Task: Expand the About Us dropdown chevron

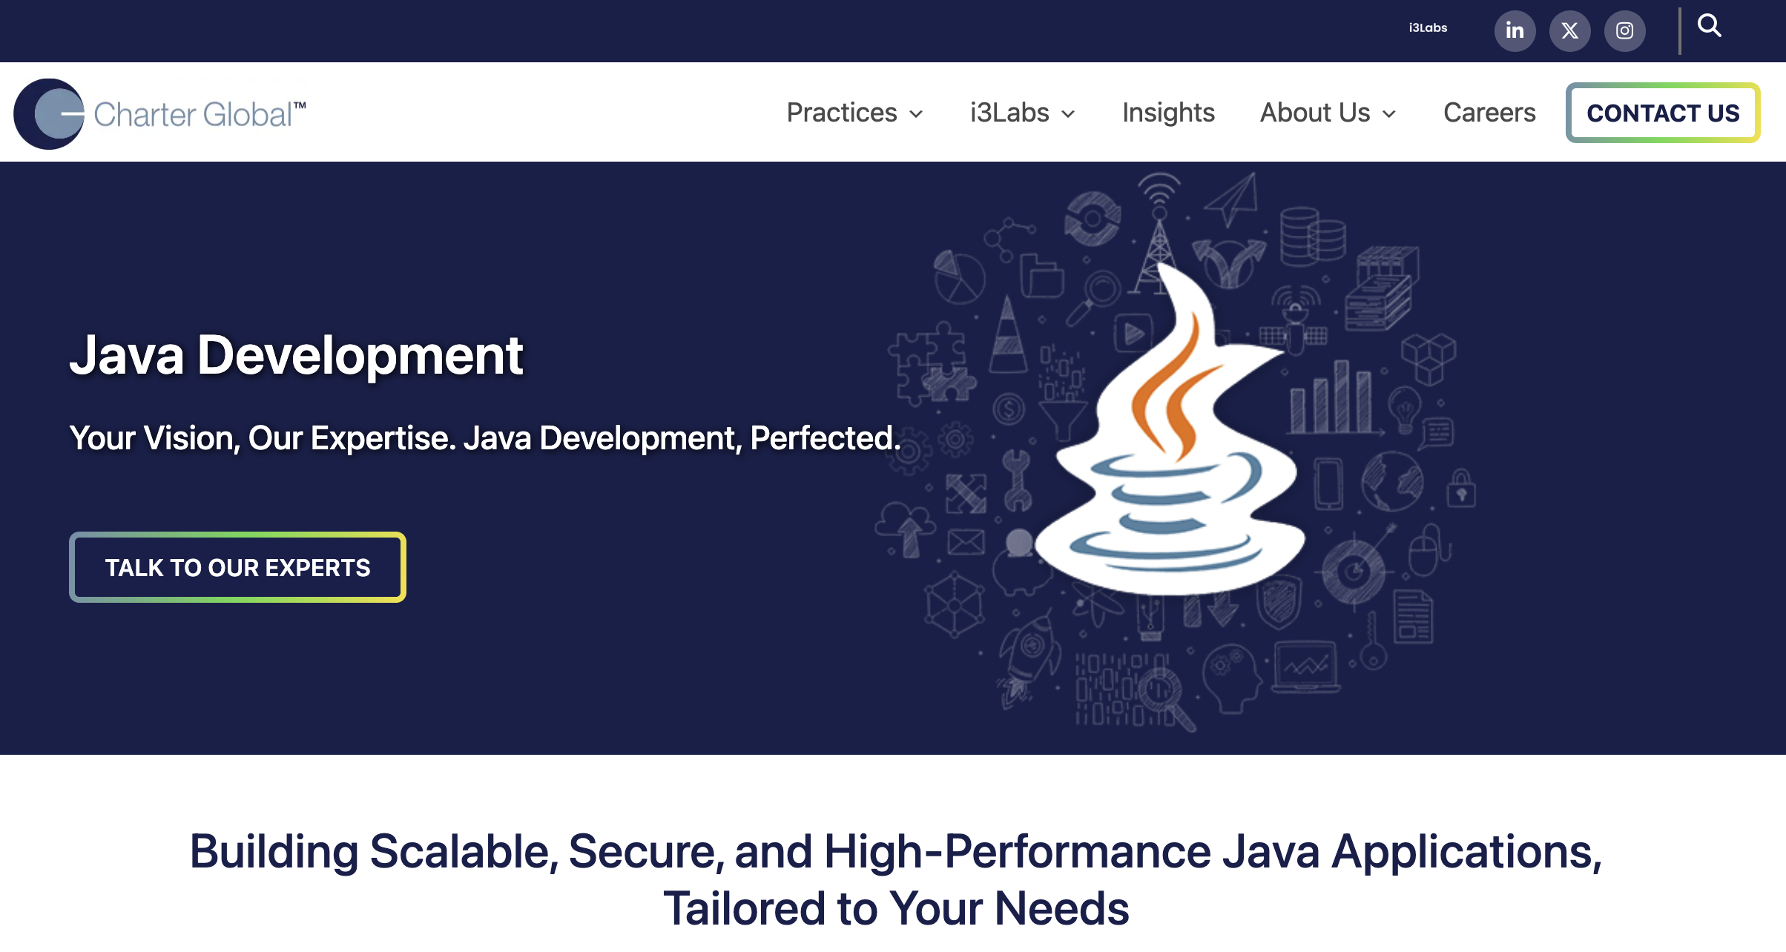Action: click(1389, 114)
